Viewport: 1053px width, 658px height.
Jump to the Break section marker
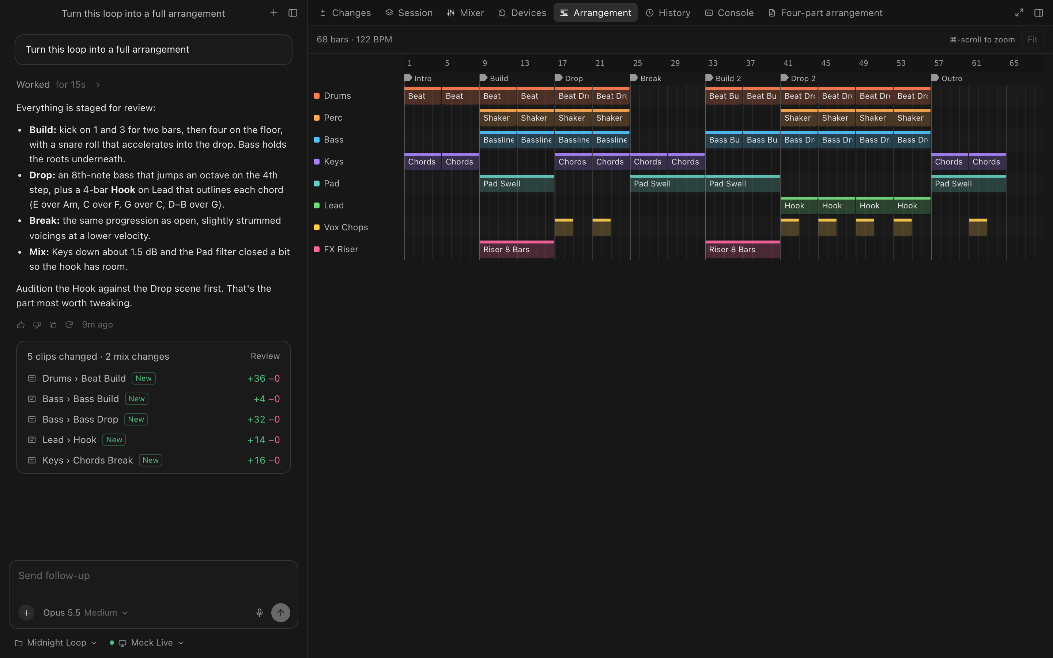[x=646, y=78]
